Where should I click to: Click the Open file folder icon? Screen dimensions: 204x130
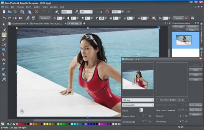pos(10,12)
